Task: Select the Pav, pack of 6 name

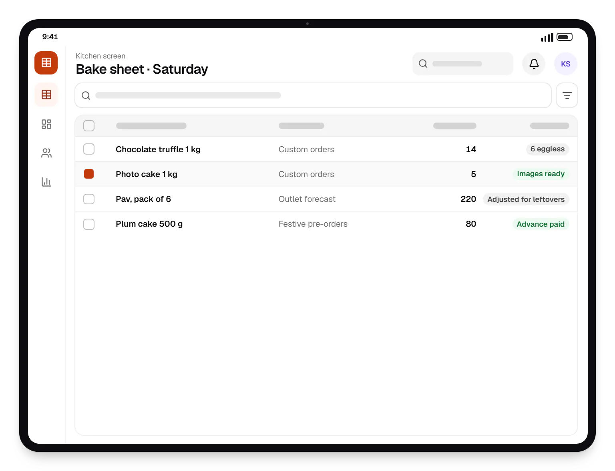Action: (x=143, y=199)
